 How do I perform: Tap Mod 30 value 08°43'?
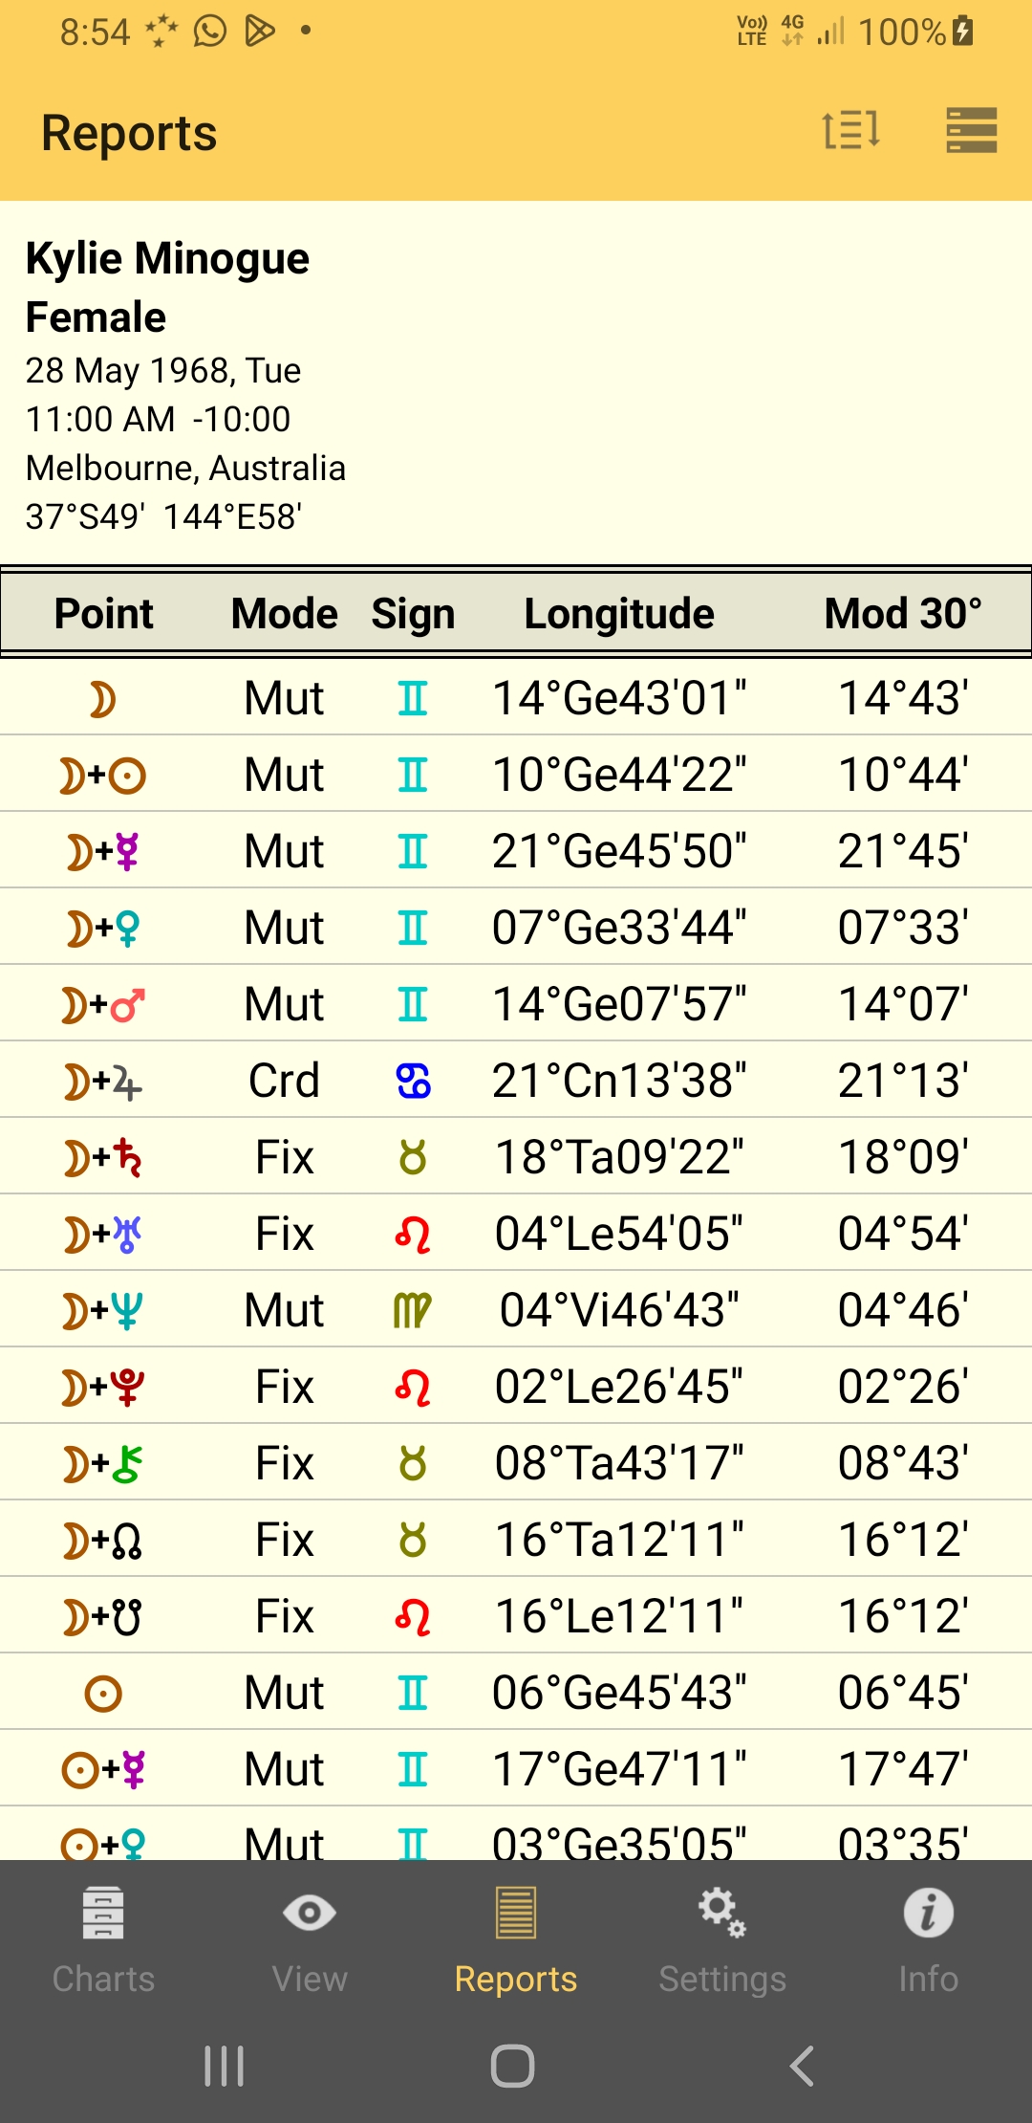tap(903, 1463)
